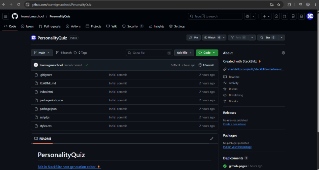Open user avatar profile menu
The image size is (319, 170).
[x=310, y=16]
